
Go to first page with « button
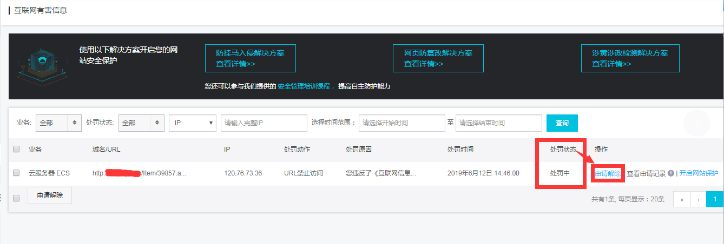coord(681,199)
